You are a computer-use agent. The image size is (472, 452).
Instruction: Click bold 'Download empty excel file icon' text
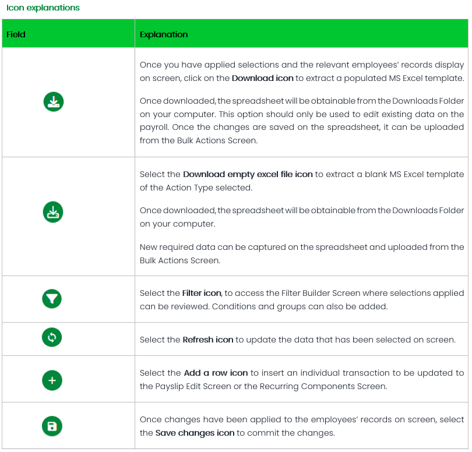248,174
